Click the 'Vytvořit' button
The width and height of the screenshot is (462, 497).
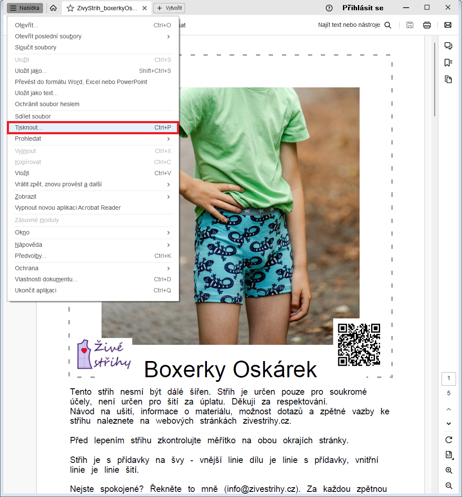coord(169,8)
